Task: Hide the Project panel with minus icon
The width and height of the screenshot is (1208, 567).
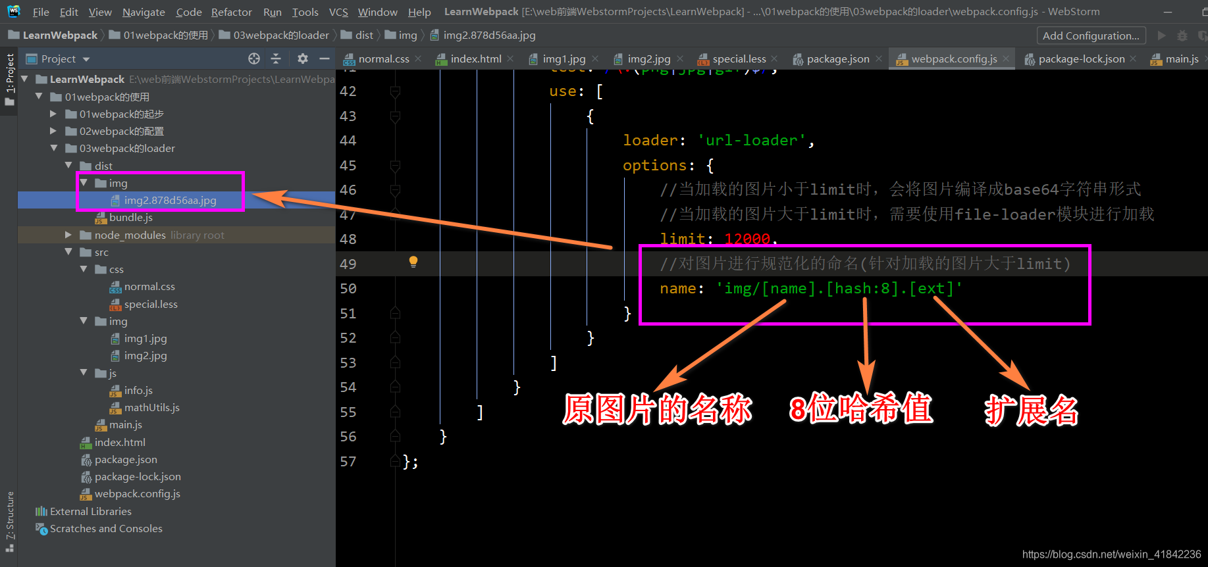Action: coord(324,59)
